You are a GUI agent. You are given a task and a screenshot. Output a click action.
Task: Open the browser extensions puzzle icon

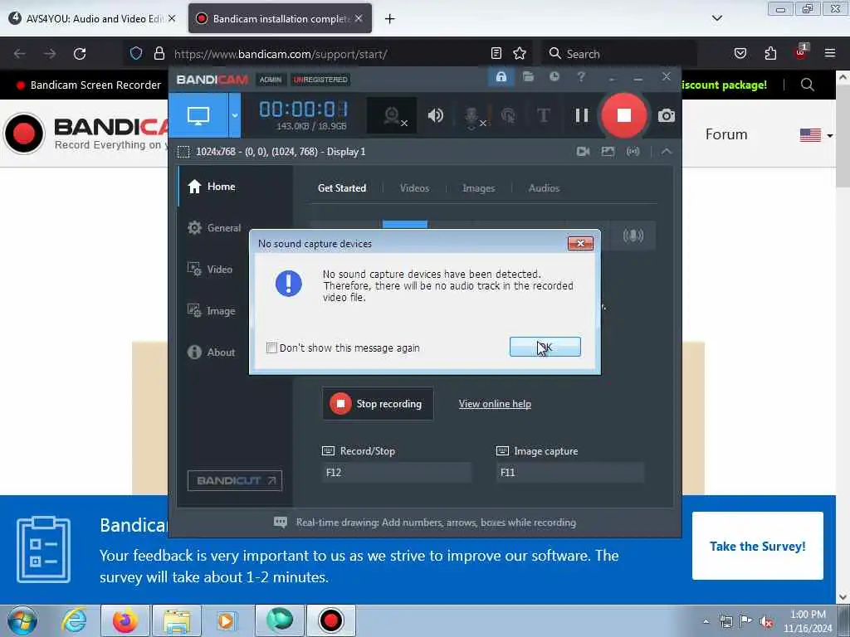point(770,53)
